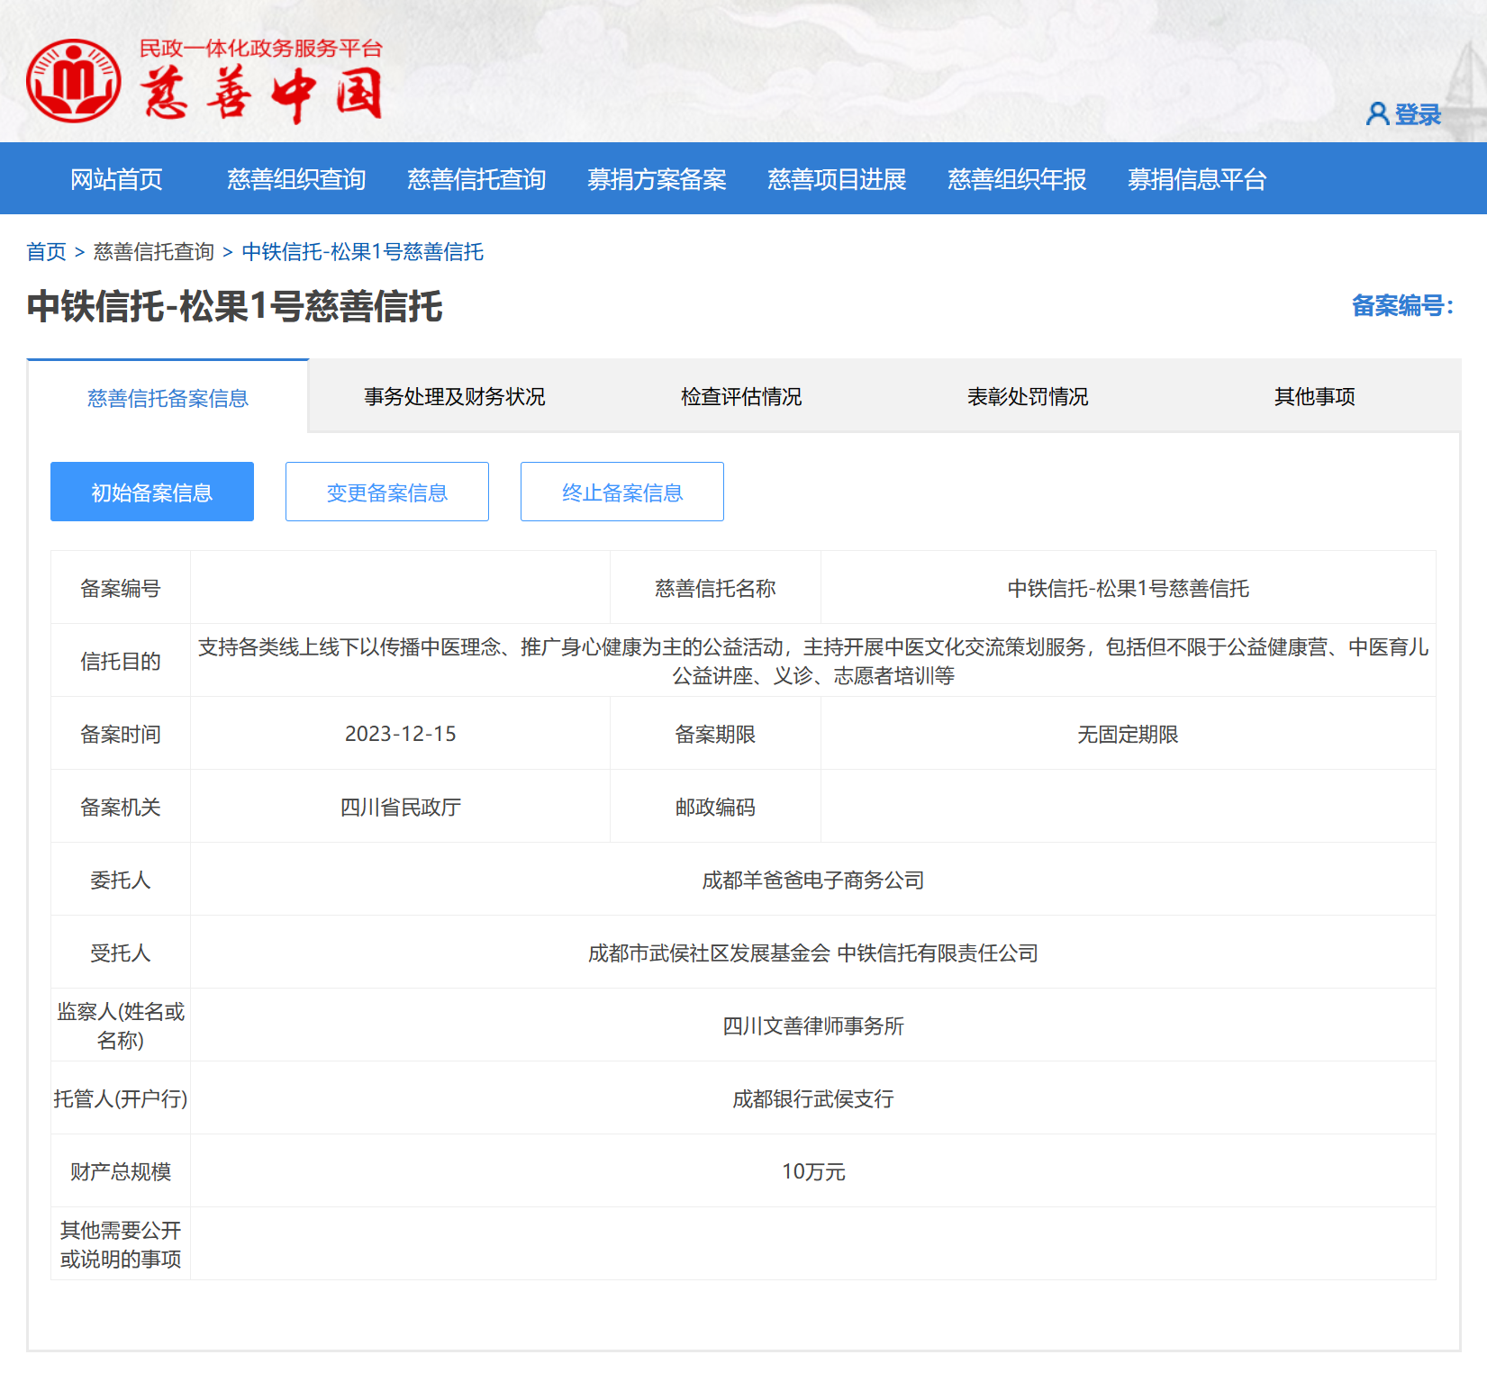Click the 委托人 label cell
The height and width of the screenshot is (1382, 1487).
point(121,880)
